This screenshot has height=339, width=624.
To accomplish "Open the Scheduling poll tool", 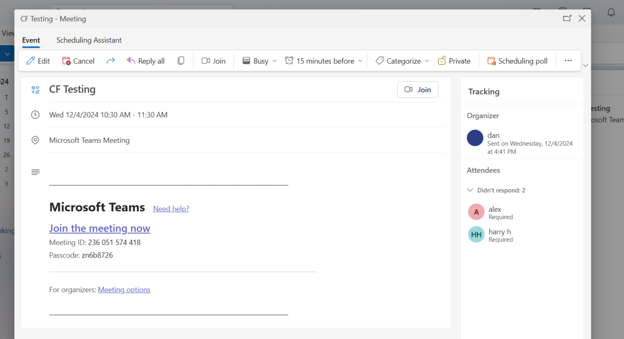I will pos(517,61).
